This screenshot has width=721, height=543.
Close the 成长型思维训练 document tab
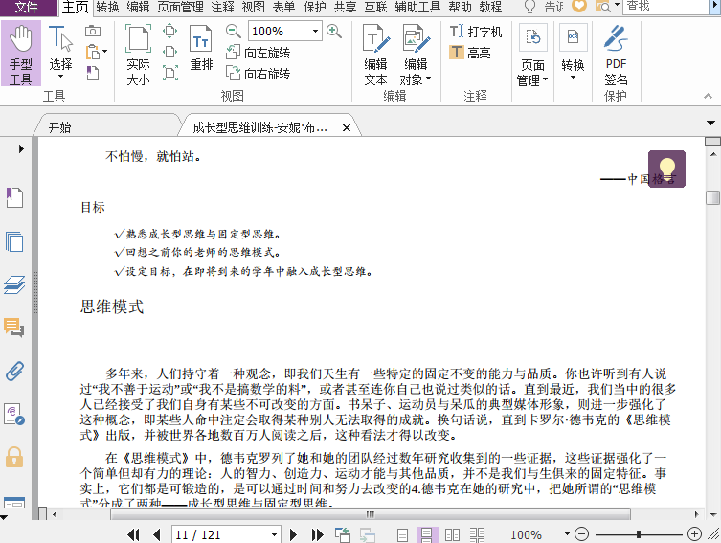click(347, 127)
